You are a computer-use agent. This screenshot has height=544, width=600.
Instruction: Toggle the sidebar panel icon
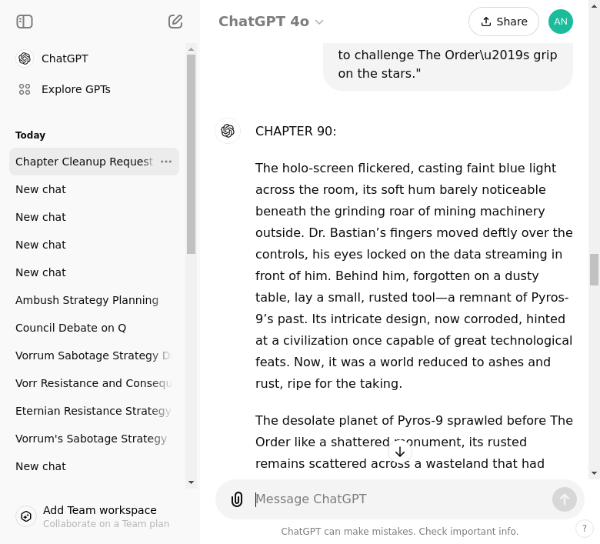(x=25, y=22)
